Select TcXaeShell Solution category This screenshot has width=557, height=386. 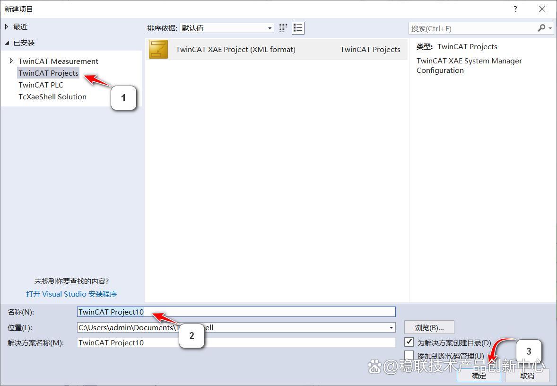tap(52, 96)
